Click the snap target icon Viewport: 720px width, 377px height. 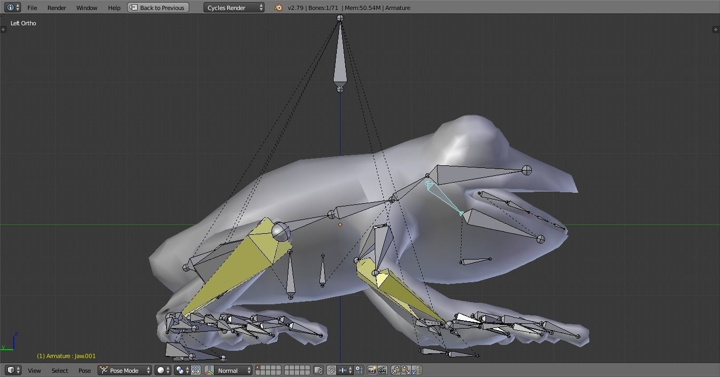point(359,370)
